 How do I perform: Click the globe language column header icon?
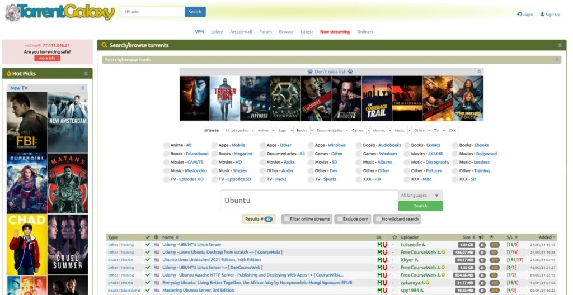pyautogui.click(x=157, y=237)
